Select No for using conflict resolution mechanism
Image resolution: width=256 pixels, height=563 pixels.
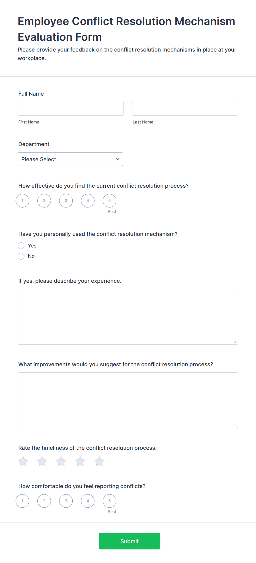[21, 256]
